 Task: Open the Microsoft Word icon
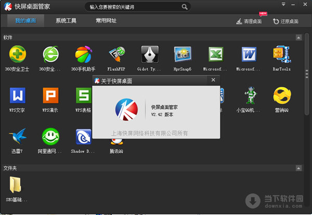tap(249, 54)
